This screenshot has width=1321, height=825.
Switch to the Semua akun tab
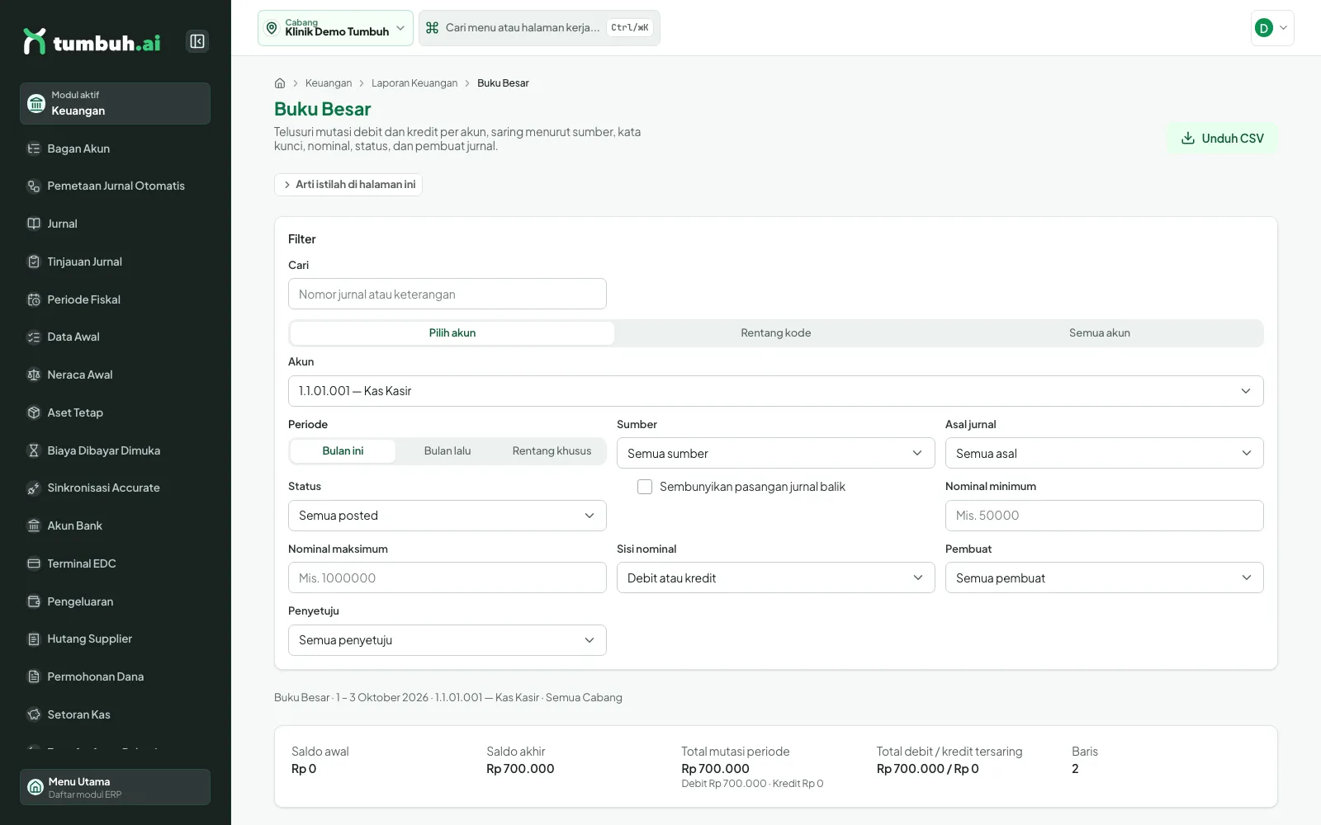pos(1100,333)
